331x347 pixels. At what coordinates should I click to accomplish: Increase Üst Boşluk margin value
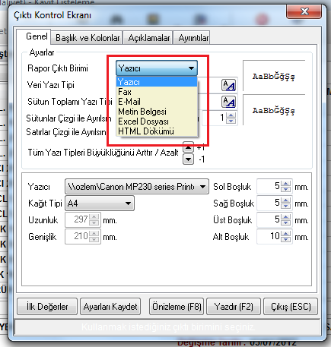(286, 217)
